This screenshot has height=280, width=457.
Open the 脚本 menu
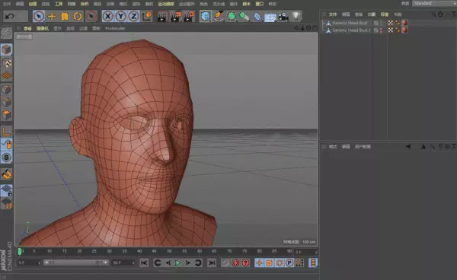(246, 4)
